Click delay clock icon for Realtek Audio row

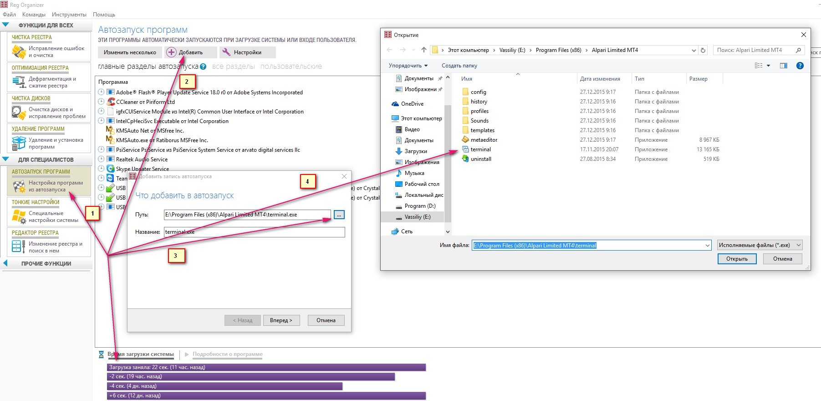(x=101, y=159)
